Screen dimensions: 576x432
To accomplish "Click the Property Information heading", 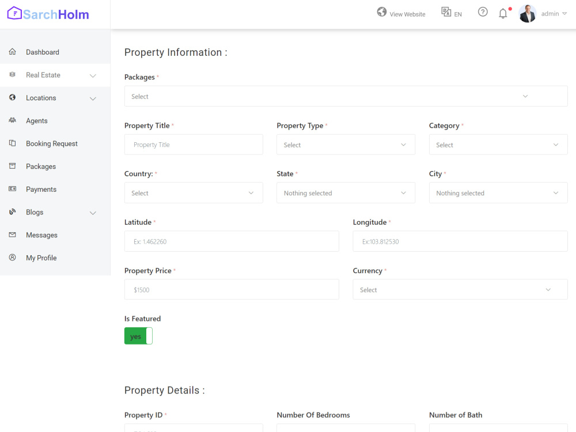I will 176,52.
